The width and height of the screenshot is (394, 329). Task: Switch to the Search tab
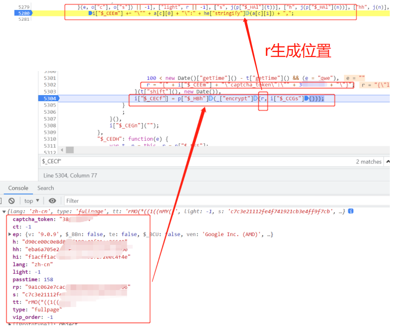(x=46, y=188)
